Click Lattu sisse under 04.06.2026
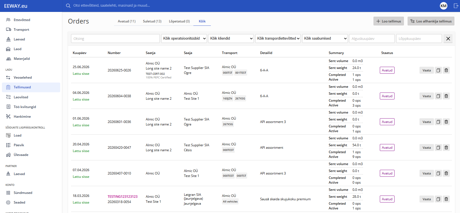This screenshot has width=460, height=213. click(81, 99)
